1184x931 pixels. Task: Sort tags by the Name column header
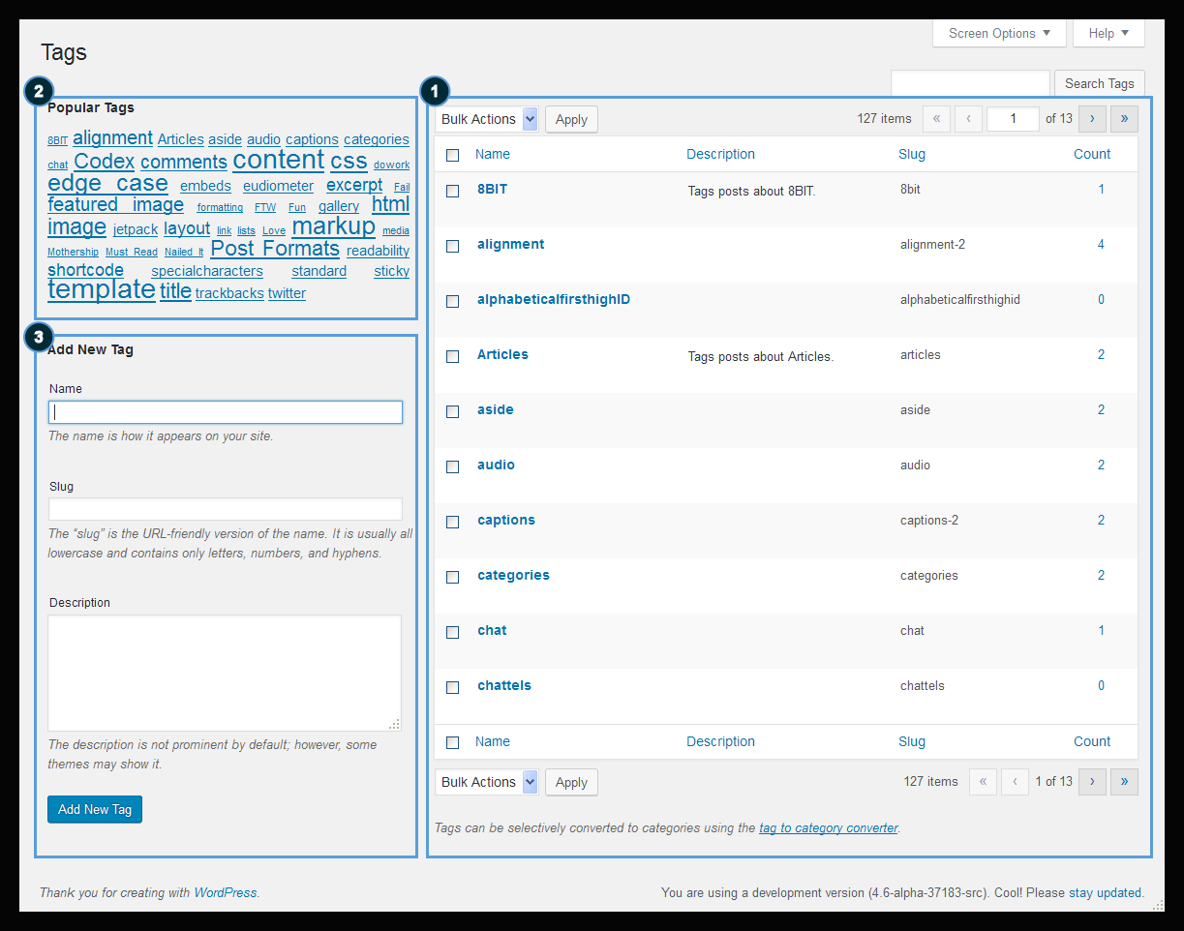(492, 154)
